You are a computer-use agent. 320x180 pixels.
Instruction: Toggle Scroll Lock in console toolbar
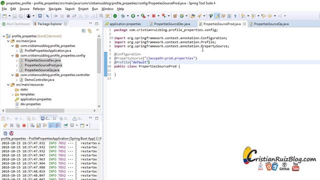click(x=38, y=125)
